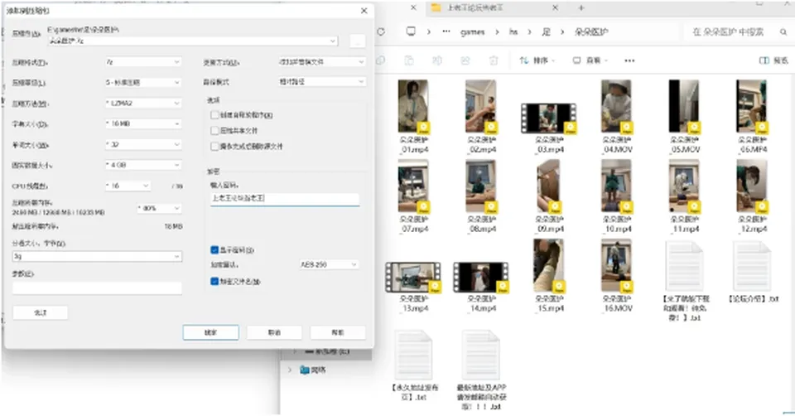Select the file ending in _16.MOV
Screen dimensions: 795x416
tap(616, 276)
